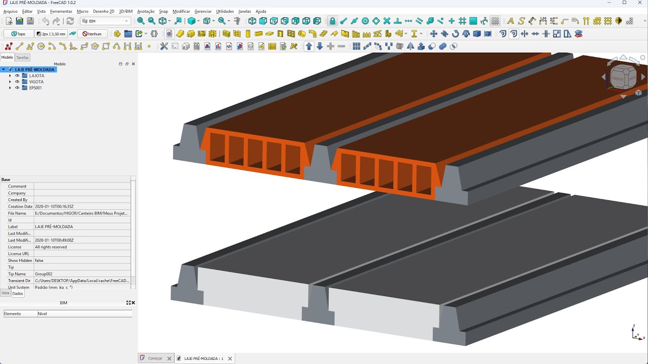Toggle snap to center
Viewport: 648px width, 364px height.
(x=365, y=21)
